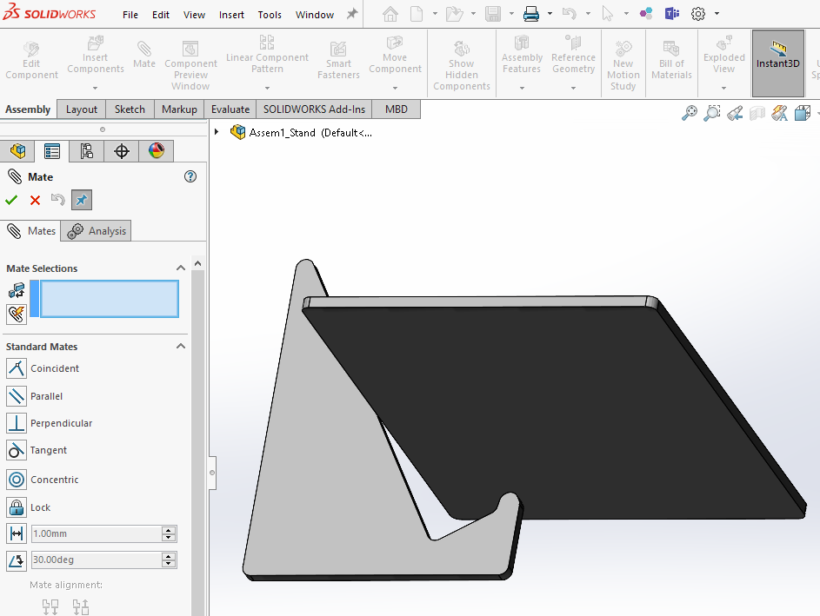Toggle the Keep Visible pushpin

point(81,201)
